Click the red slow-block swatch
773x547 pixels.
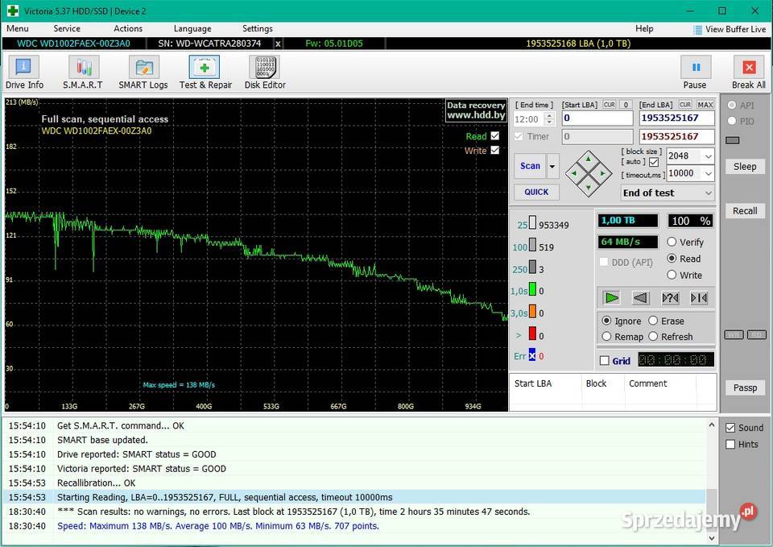[532, 334]
